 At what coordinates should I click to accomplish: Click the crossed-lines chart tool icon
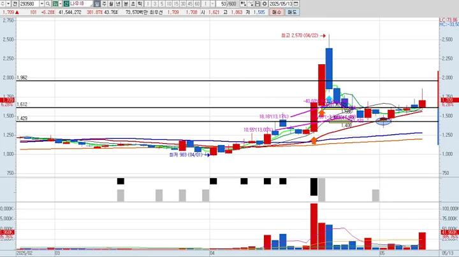[x=251, y=4]
